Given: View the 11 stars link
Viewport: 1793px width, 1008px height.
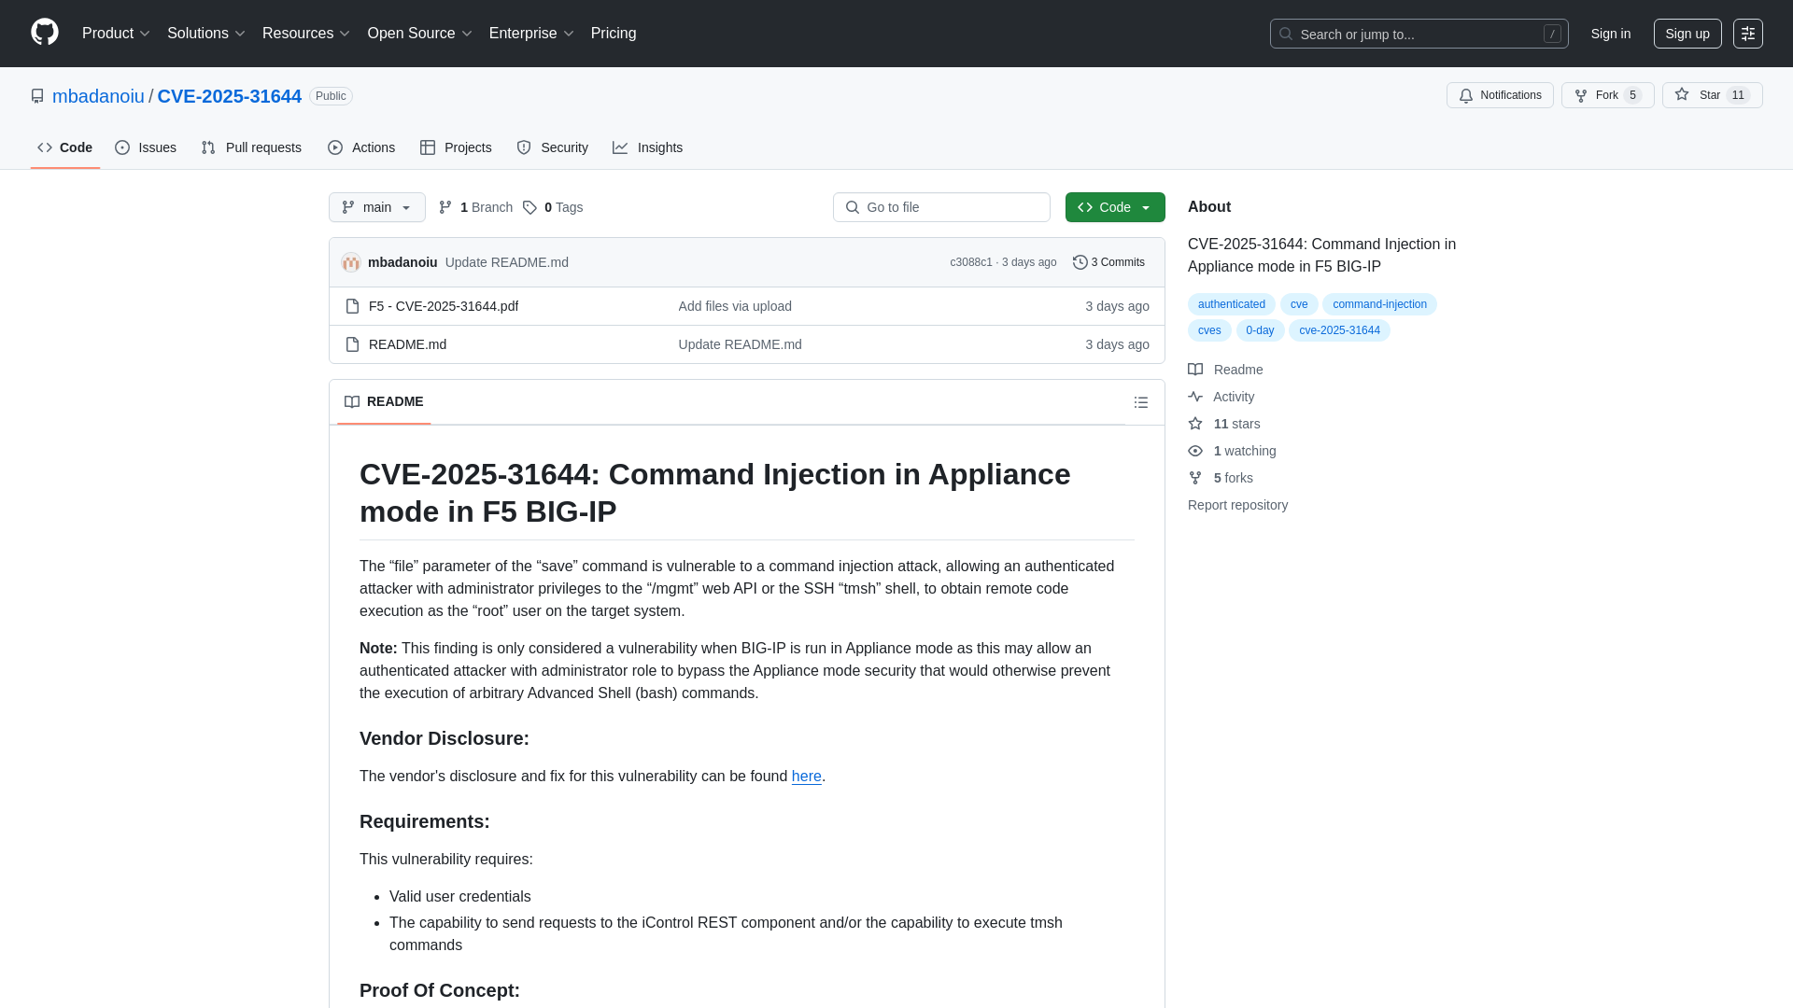Looking at the screenshot, I should tap(1224, 424).
